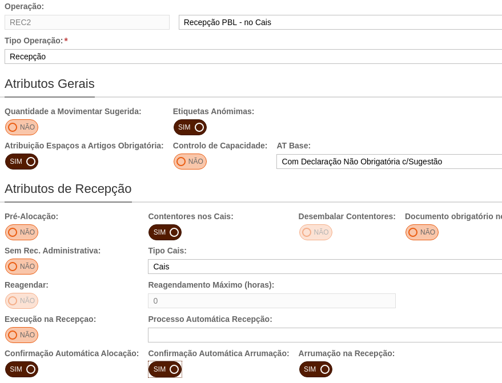Click the Confirmação Automática Alocação label
Image resolution: width=502 pixels, height=383 pixels.
click(x=72, y=353)
